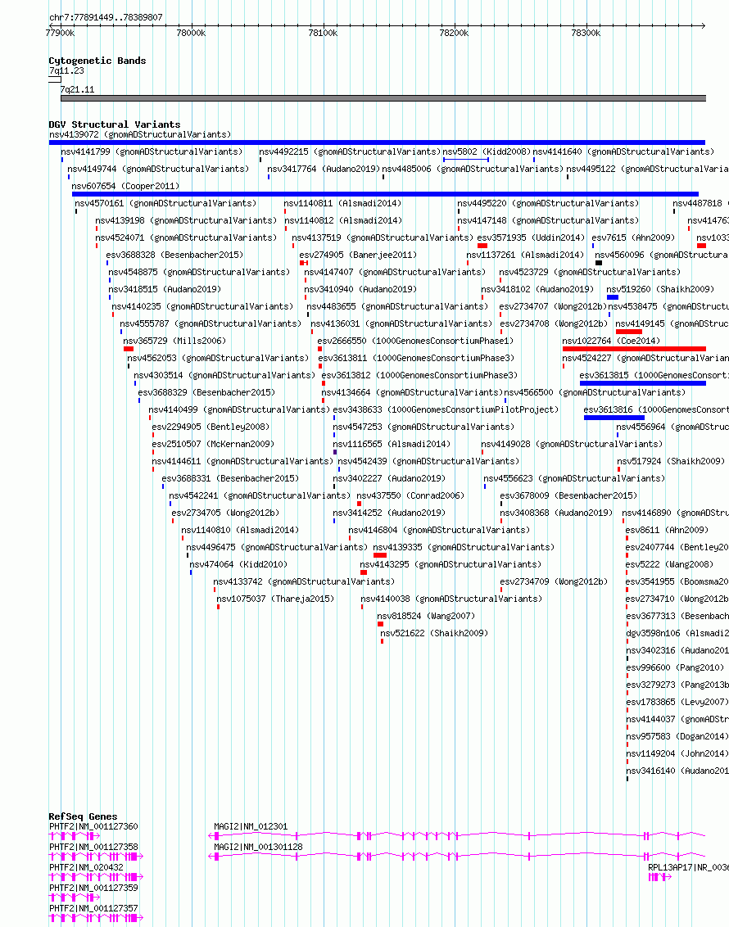729x927 pixels.
Task: Click the nsv517924 (Shaikh2009) label
Action: pos(671,461)
